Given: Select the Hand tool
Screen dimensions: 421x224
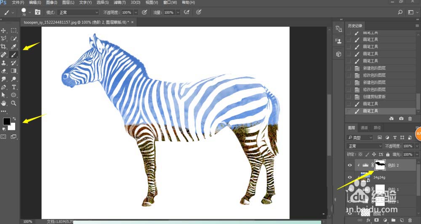Looking at the screenshot, I should (x=4, y=103).
